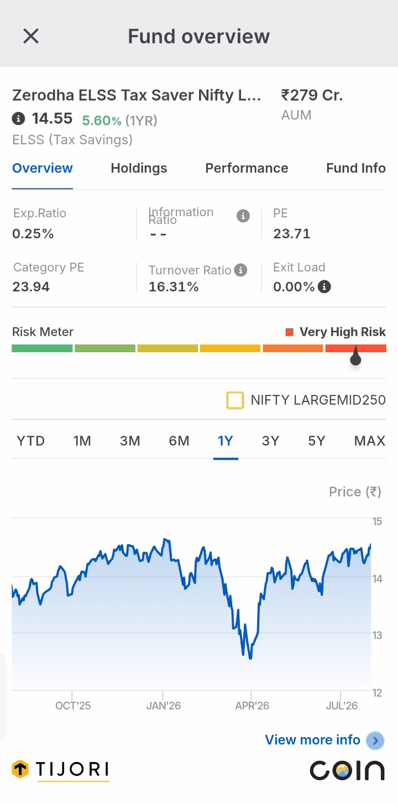
Task: Select the 3M chart range
Action: click(130, 441)
